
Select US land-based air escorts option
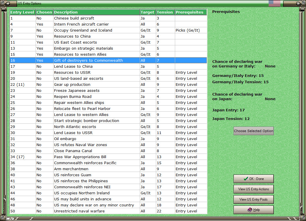point(108,78)
